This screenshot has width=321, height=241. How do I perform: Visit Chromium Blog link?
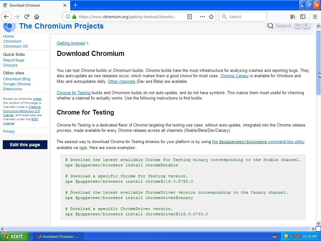pyautogui.click(x=17, y=79)
